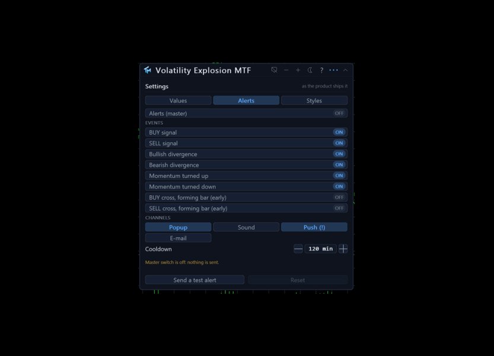Open the three-dots more options menu
The width and height of the screenshot is (494, 356).
[x=333, y=70]
